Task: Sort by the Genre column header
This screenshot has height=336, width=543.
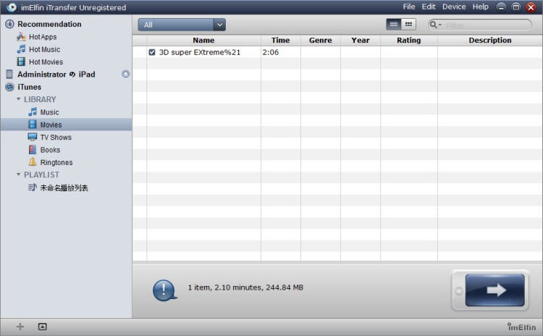Action: 320,40
